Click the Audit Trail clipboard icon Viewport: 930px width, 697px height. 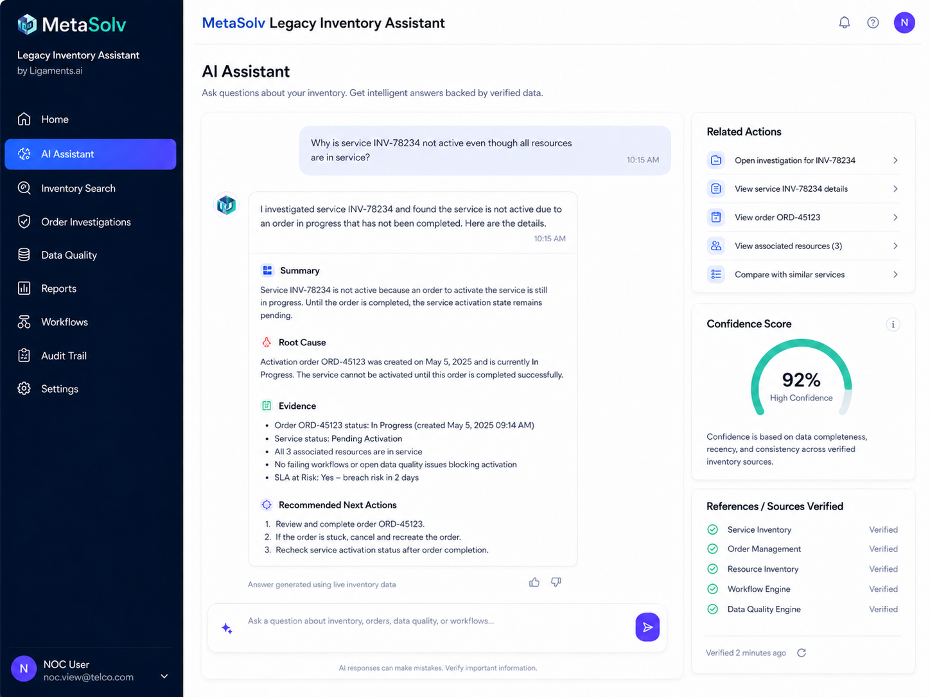coord(24,355)
